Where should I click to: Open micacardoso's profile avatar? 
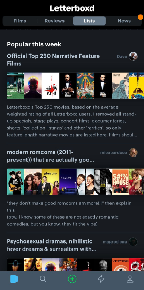[x=133, y=153]
